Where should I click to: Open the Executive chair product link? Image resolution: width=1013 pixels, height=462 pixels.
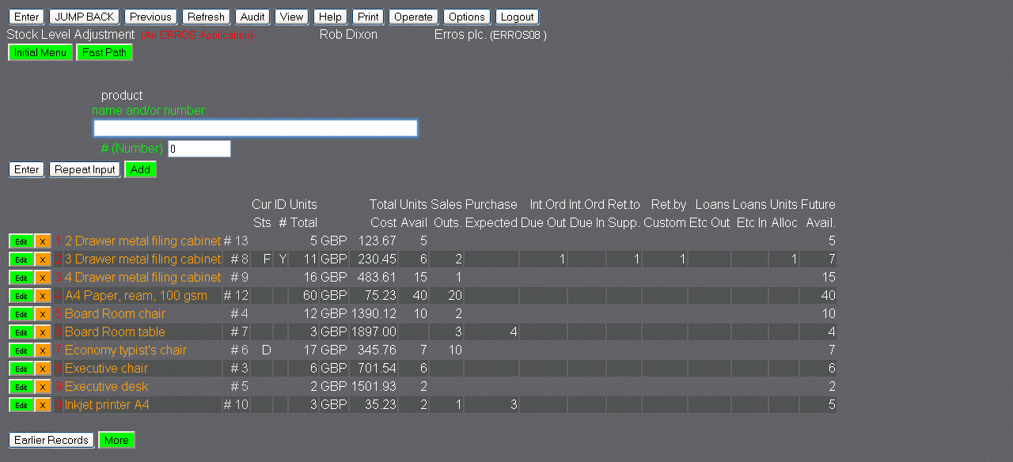106,369
